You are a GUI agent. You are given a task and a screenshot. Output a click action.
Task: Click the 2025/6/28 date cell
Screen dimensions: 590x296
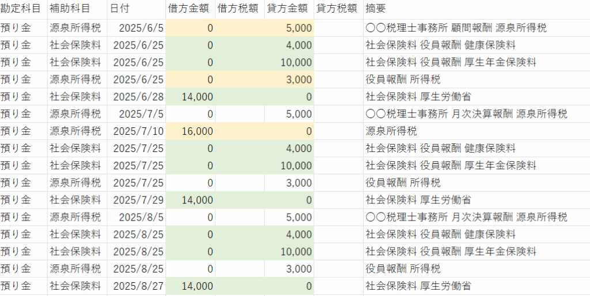[138, 97]
